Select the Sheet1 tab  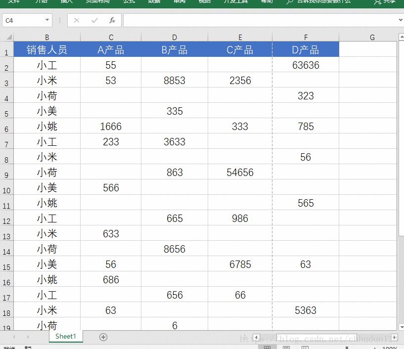(x=65, y=337)
